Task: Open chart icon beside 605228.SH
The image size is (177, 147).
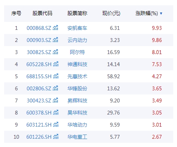Action: click(56, 64)
